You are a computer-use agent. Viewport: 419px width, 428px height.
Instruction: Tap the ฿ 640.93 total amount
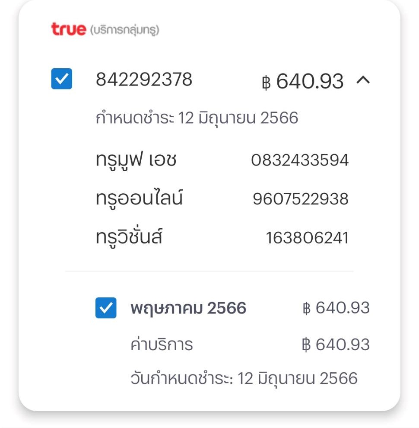[x=303, y=81]
